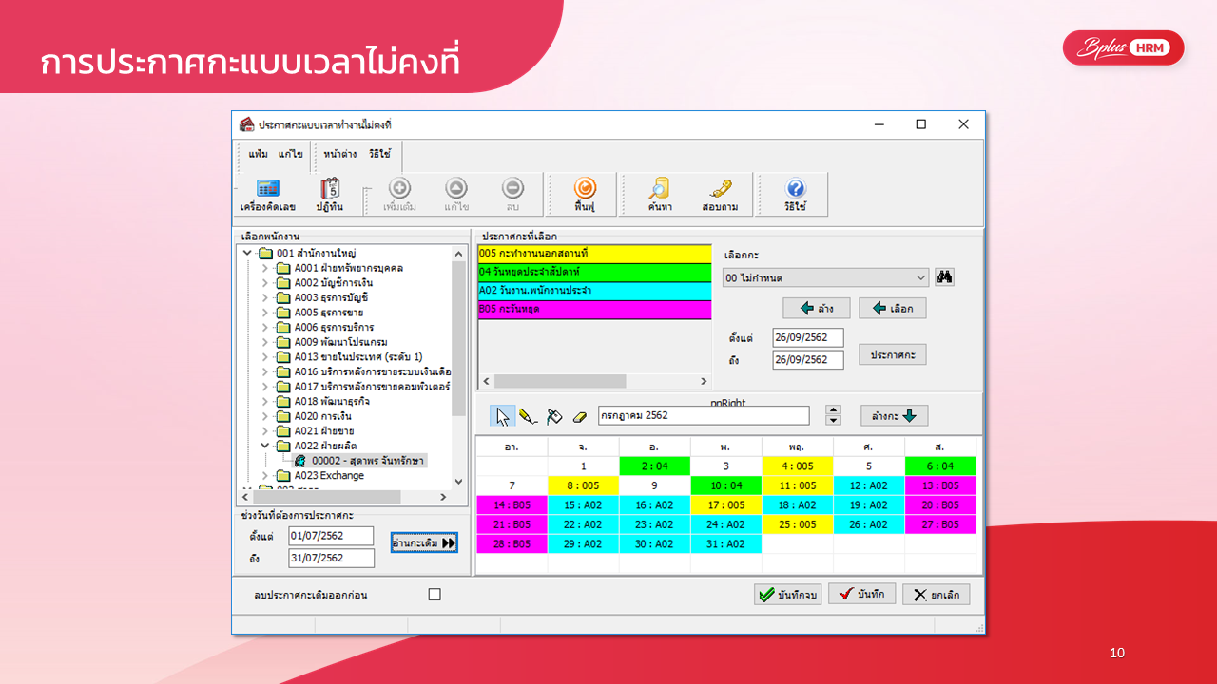Select employee 00002 สุดาพร จันทร์กษา
Viewport: 1217px width, 684px height.
[368, 461]
